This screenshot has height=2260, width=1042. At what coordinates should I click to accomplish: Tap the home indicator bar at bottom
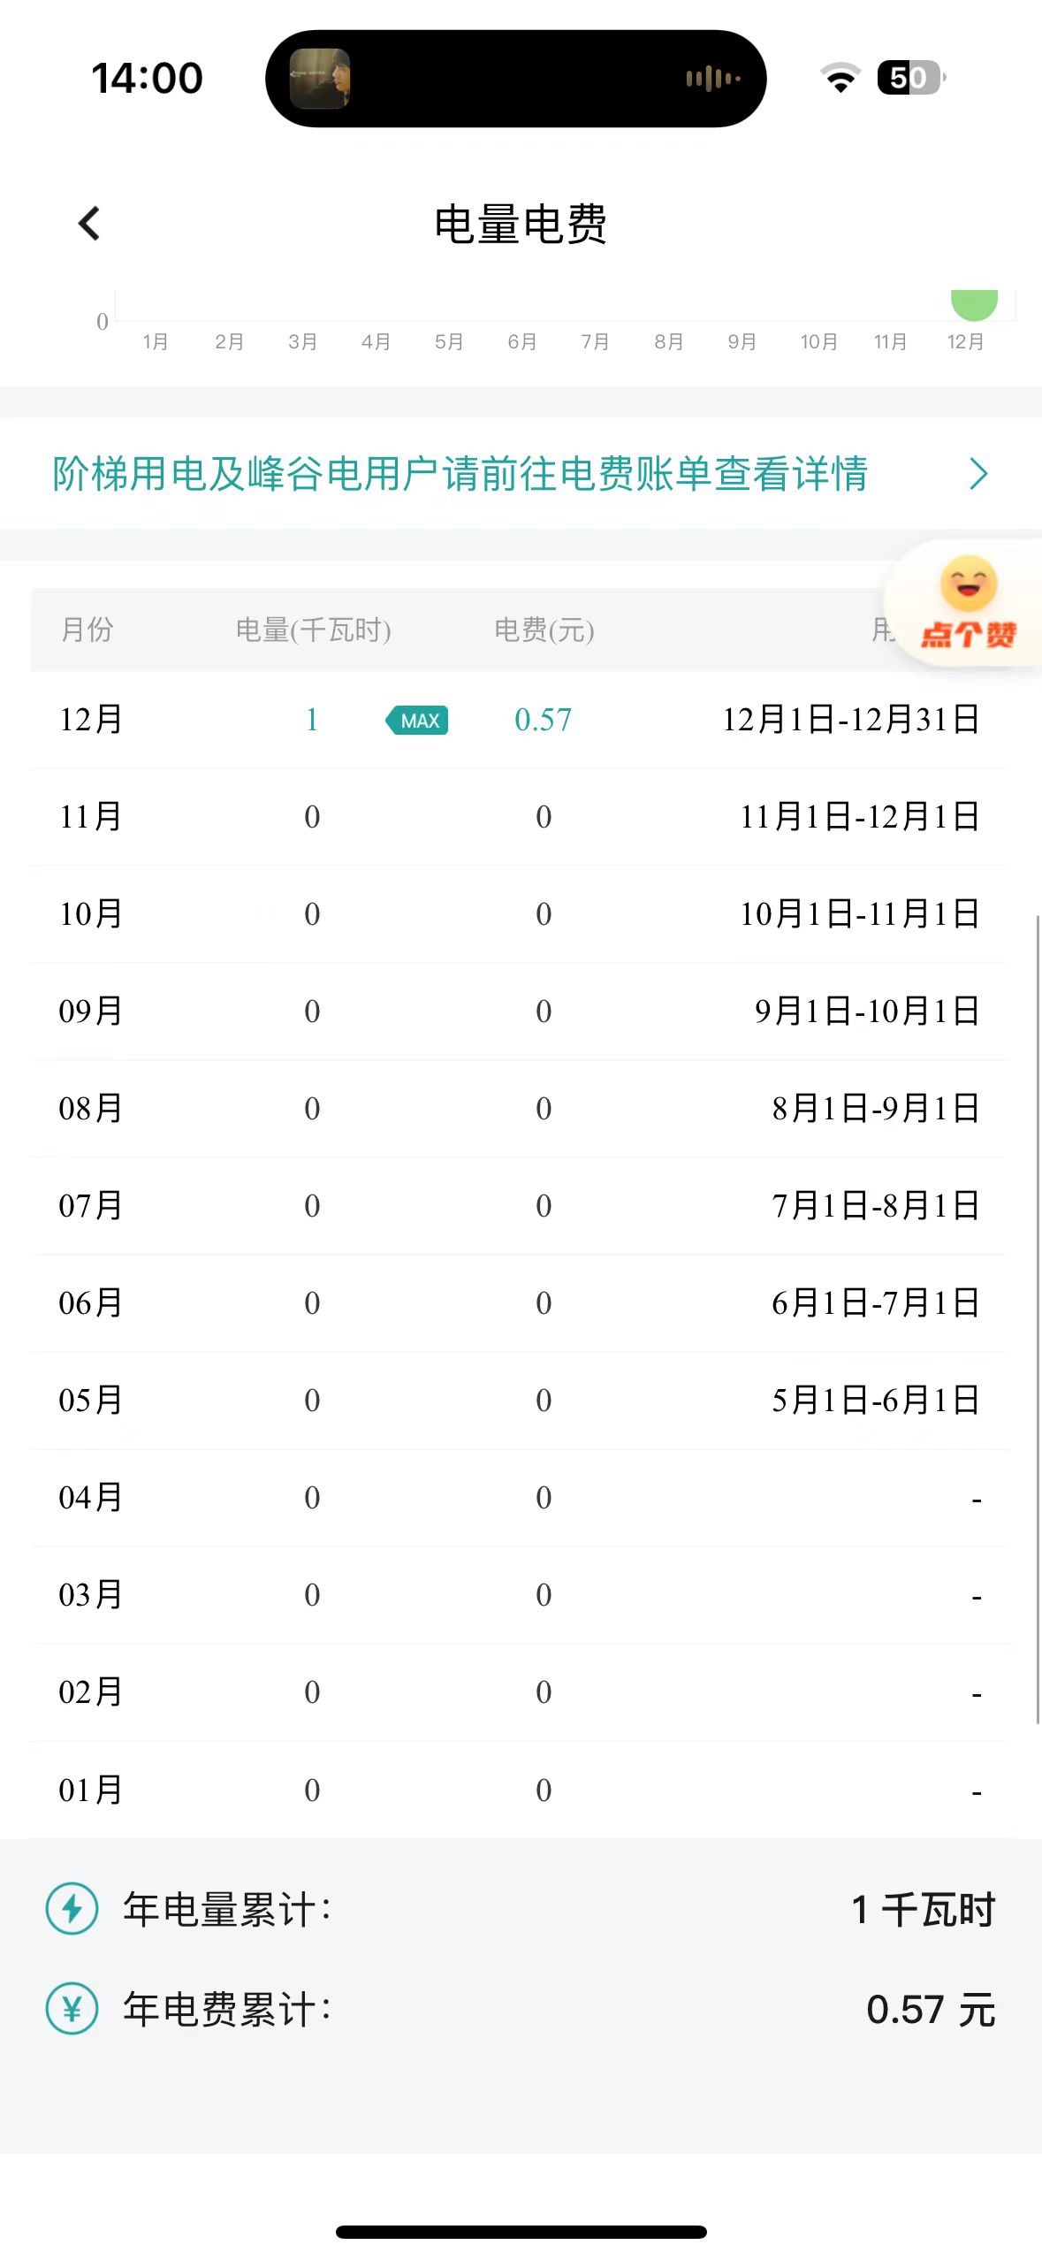click(x=521, y=2232)
